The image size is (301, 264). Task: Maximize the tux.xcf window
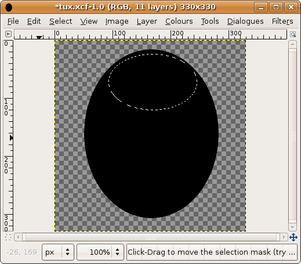276,7
